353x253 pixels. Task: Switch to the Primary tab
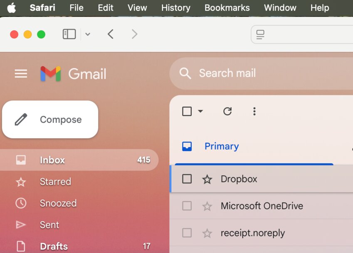coord(254,146)
